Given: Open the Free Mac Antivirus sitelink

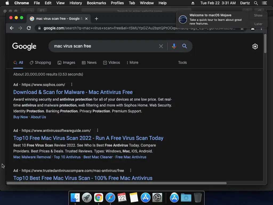Looking at the screenshot, I should 131,157.
